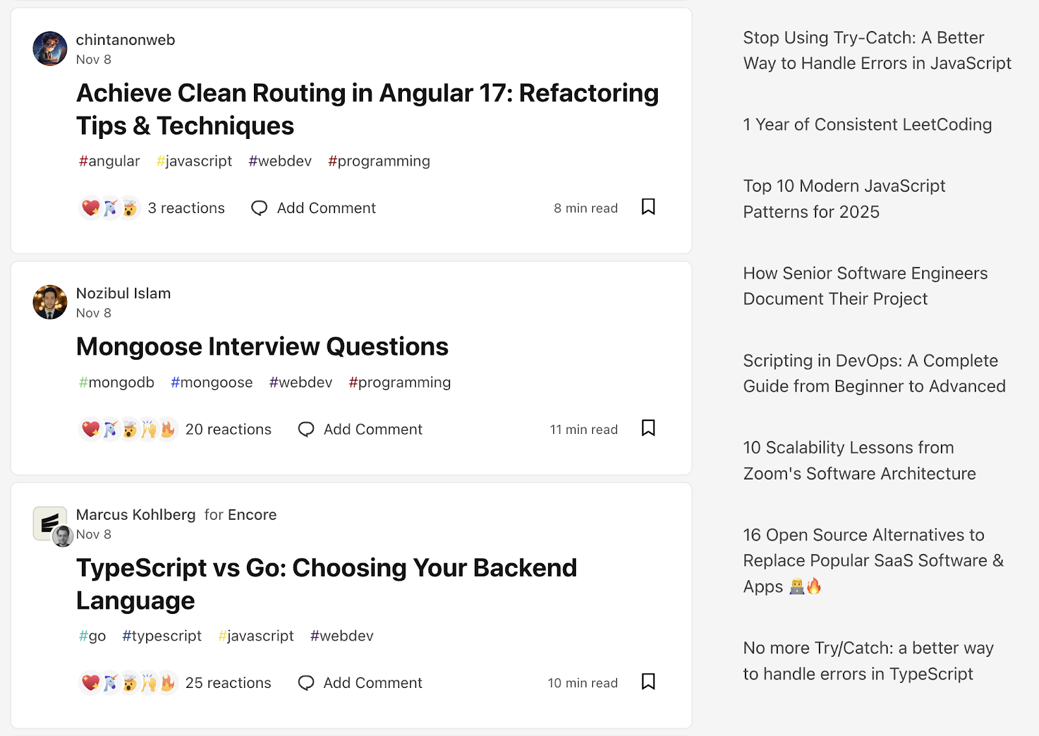This screenshot has width=1039, height=736.
Task: Click the heart reaction emoji on the Mongoose post
Action: 88,429
